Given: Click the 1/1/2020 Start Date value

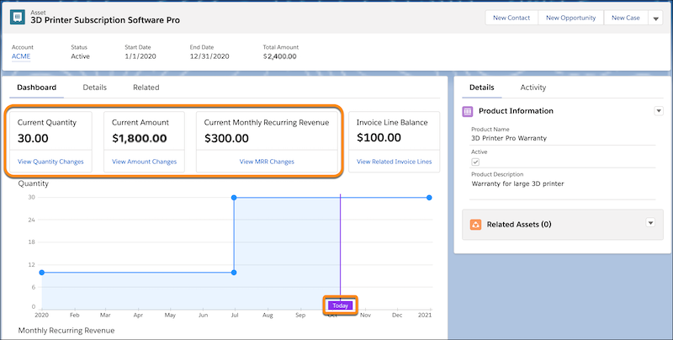Looking at the screenshot, I should point(140,56).
